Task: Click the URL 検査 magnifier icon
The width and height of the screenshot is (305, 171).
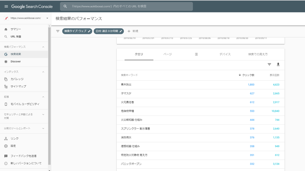Action: tap(6, 37)
